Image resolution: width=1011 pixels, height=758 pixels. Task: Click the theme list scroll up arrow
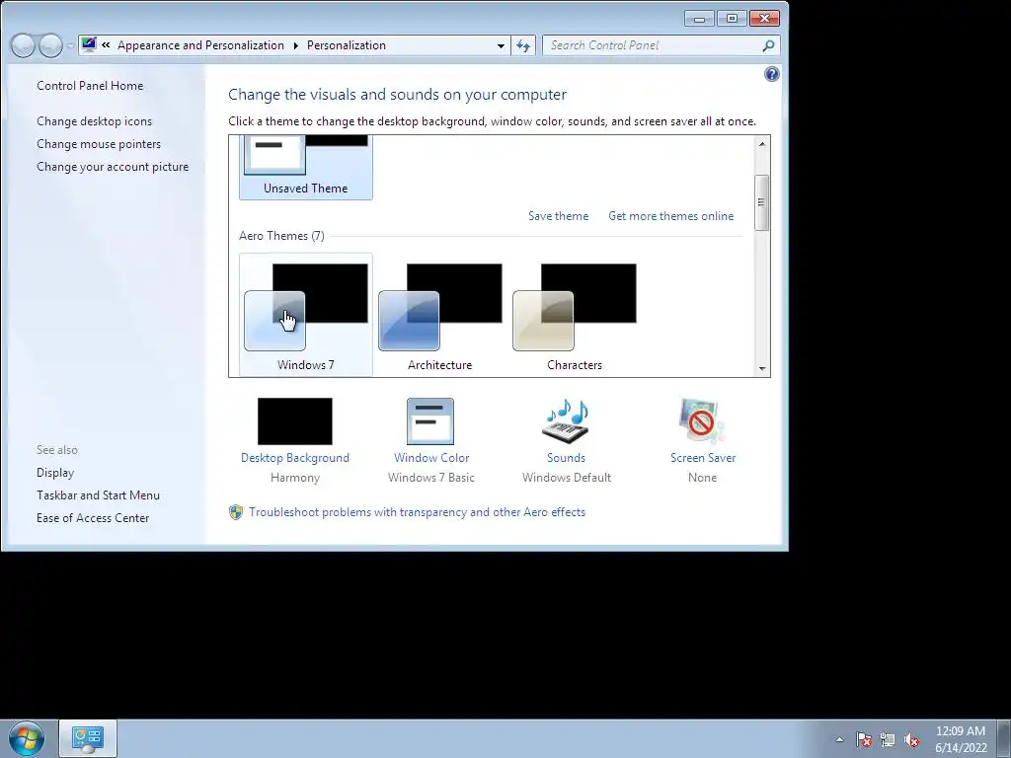[762, 144]
